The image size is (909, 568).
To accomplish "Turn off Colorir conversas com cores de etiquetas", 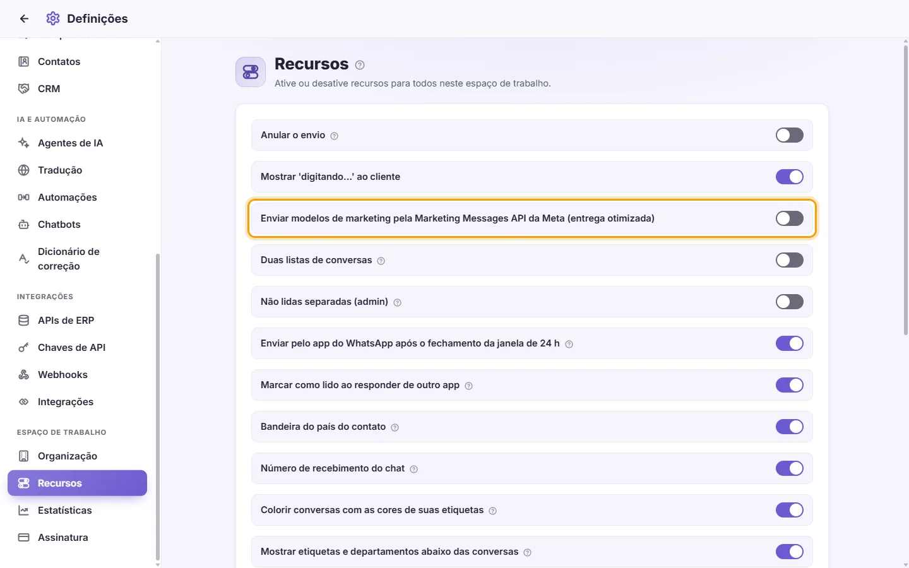I will coord(790,510).
